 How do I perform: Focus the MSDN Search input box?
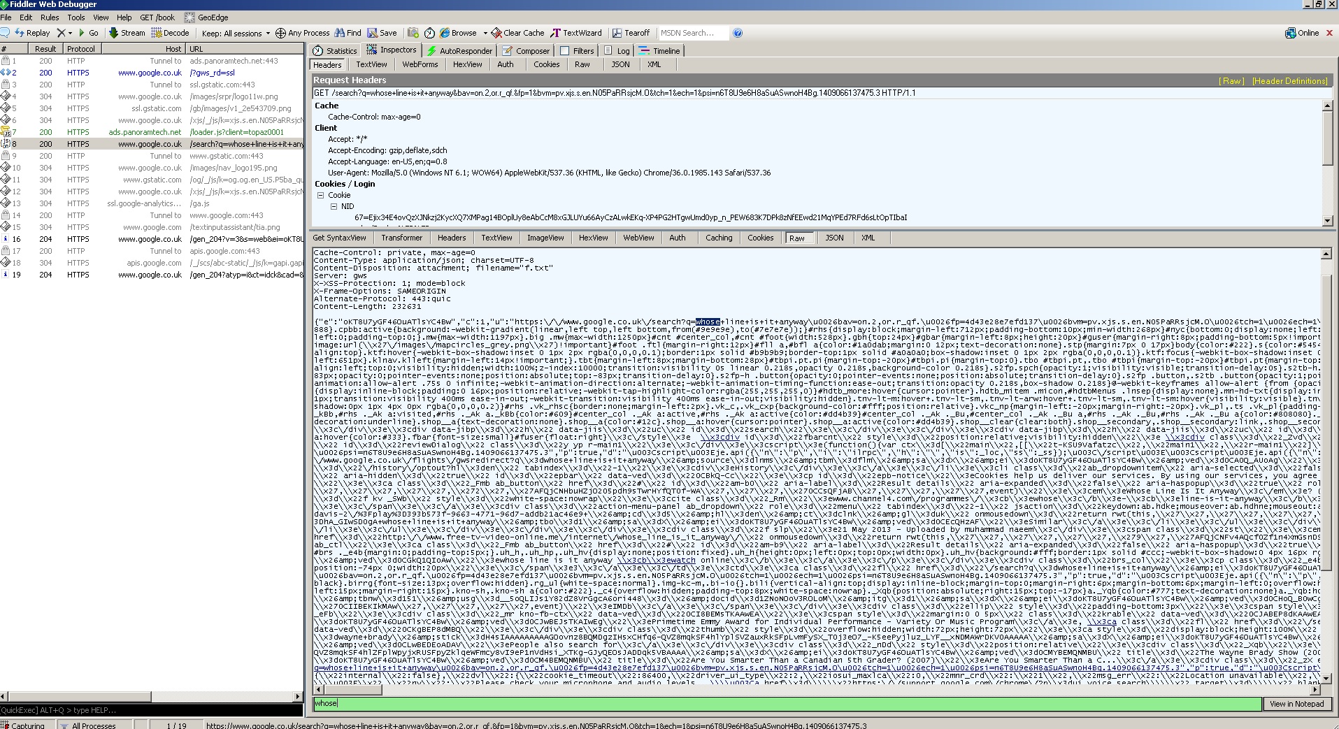692,33
